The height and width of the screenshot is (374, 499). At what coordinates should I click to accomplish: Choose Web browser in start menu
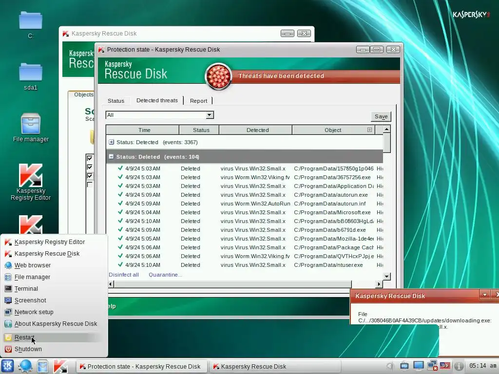[33, 265]
